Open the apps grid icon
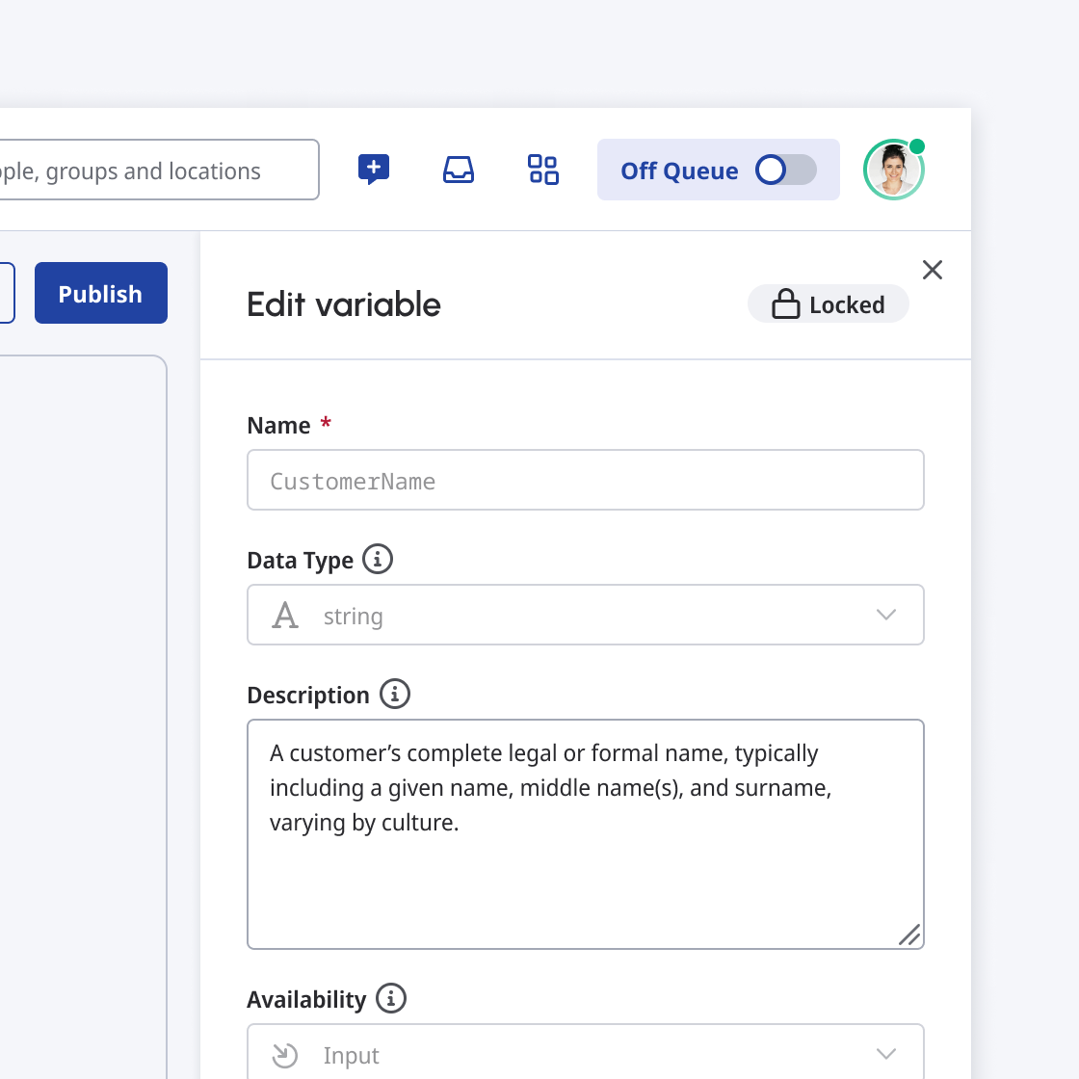Image resolution: width=1079 pixels, height=1079 pixels. tap(543, 170)
